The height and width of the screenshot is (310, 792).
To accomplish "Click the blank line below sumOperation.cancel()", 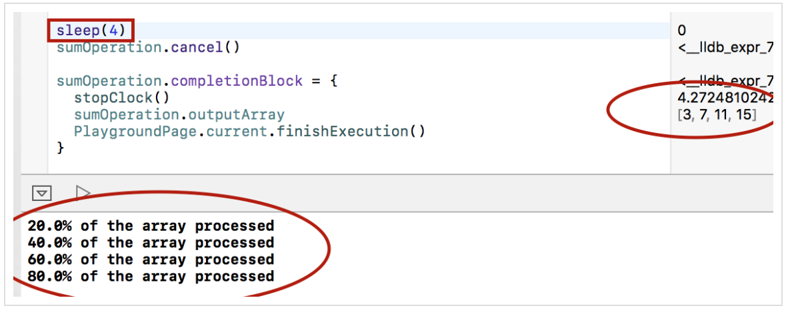I will coord(267,64).
